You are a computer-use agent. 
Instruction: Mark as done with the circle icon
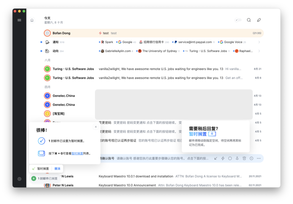click(x=230, y=159)
